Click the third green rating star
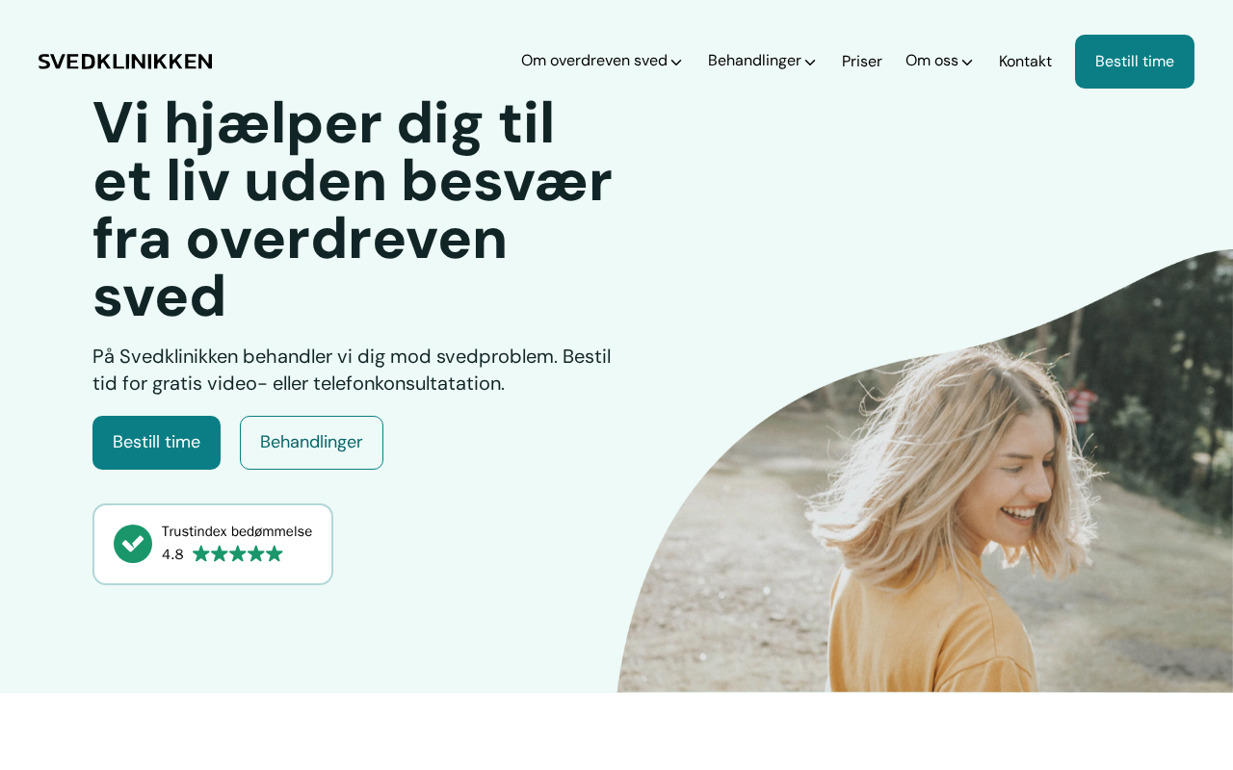 [238, 553]
